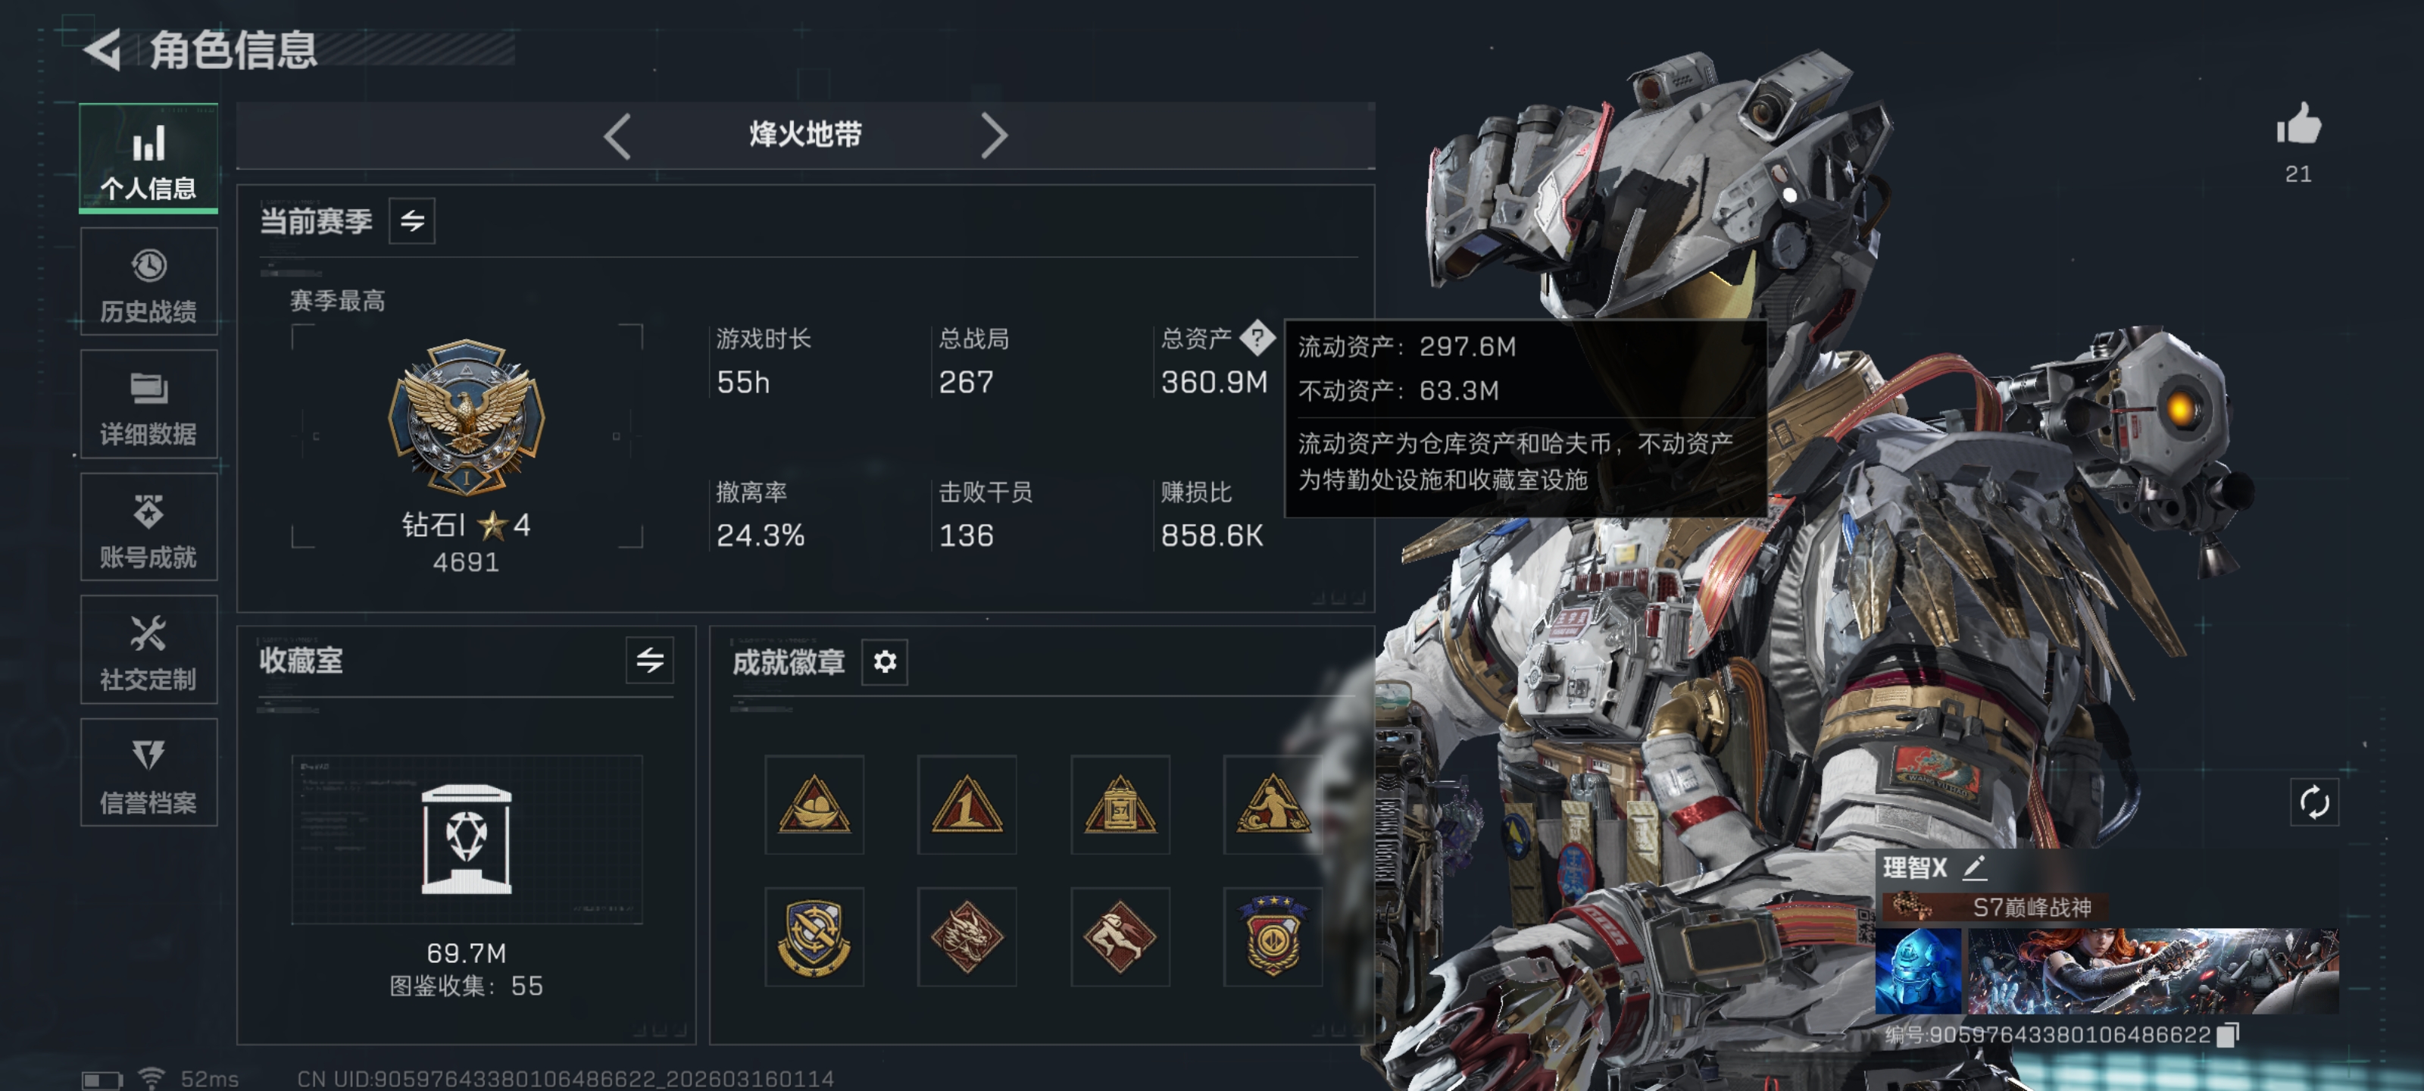Viewport: 2424px width, 1091px height.
Task: Select the dragon head achievement badge
Action: [967, 936]
